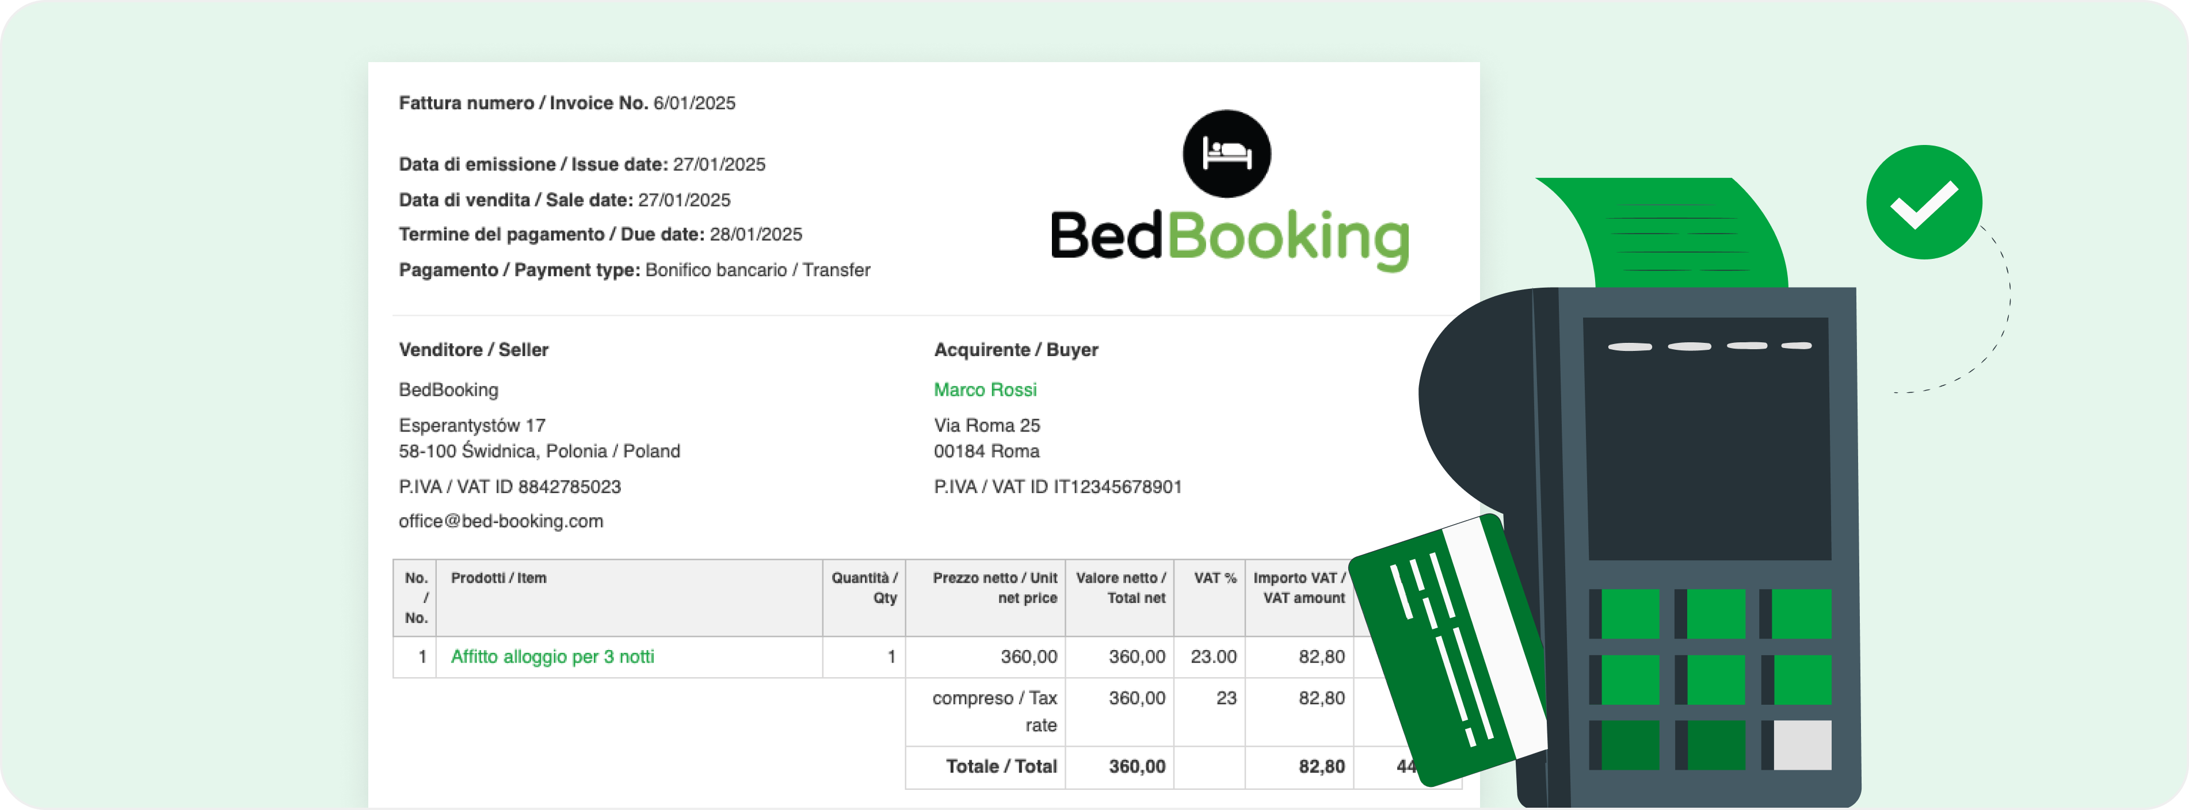Screen dimensions: 2189x810
Task: Click the payment terminal dark screen
Action: click(x=1707, y=438)
